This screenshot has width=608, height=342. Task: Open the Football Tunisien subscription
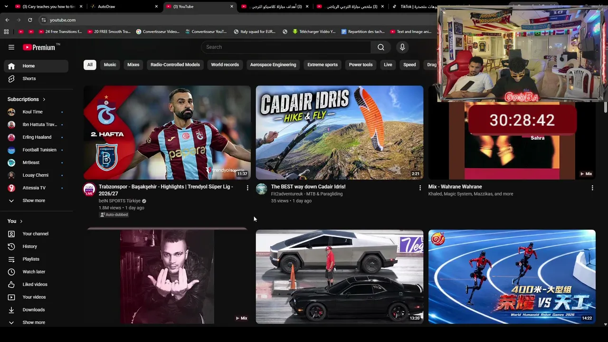tap(36, 150)
